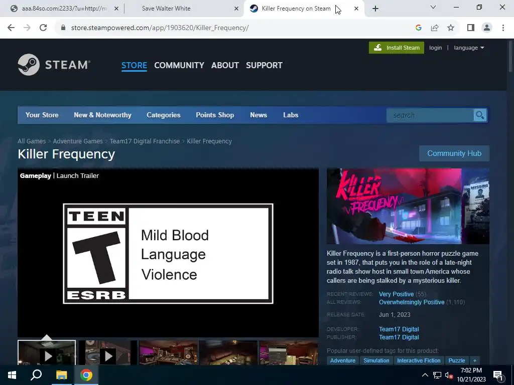Click the Killer Frequency header artwork

point(408,206)
